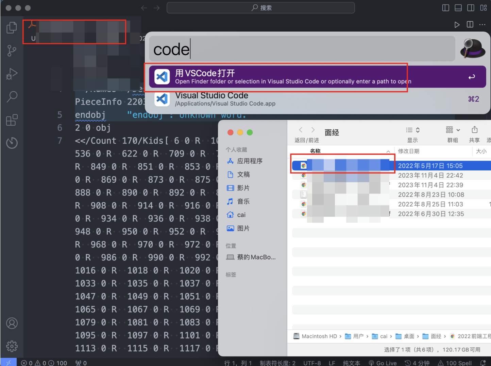Viewport: 491px width, 366px height.
Task: Toggle the bottom panel layout icon
Action: [458, 8]
